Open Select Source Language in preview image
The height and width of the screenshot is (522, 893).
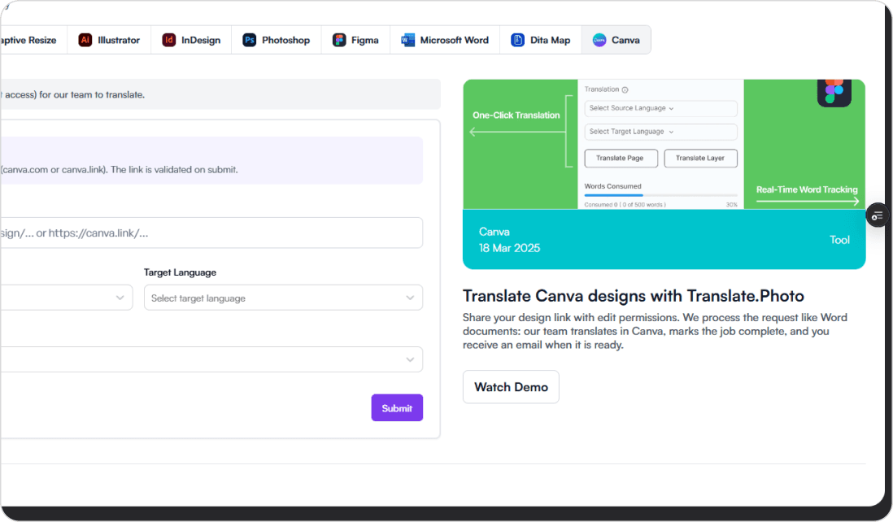[x=660, y=108]
